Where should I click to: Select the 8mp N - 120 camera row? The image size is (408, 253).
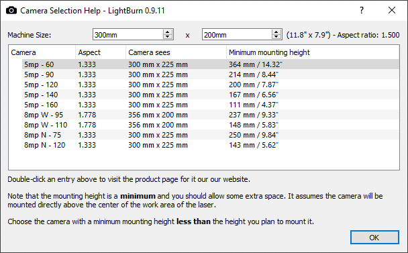point(211,145)
